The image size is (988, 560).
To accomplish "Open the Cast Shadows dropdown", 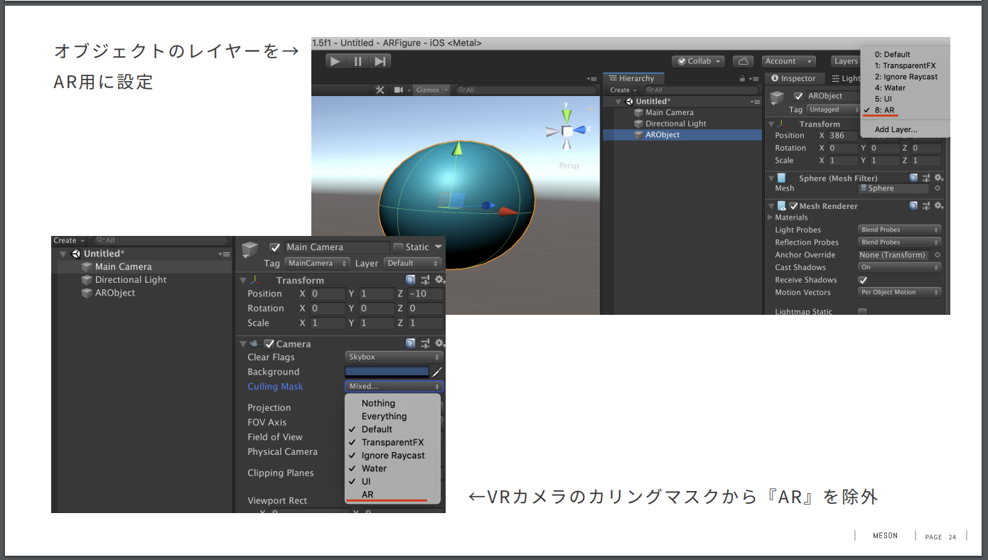I will coord(899,266).
